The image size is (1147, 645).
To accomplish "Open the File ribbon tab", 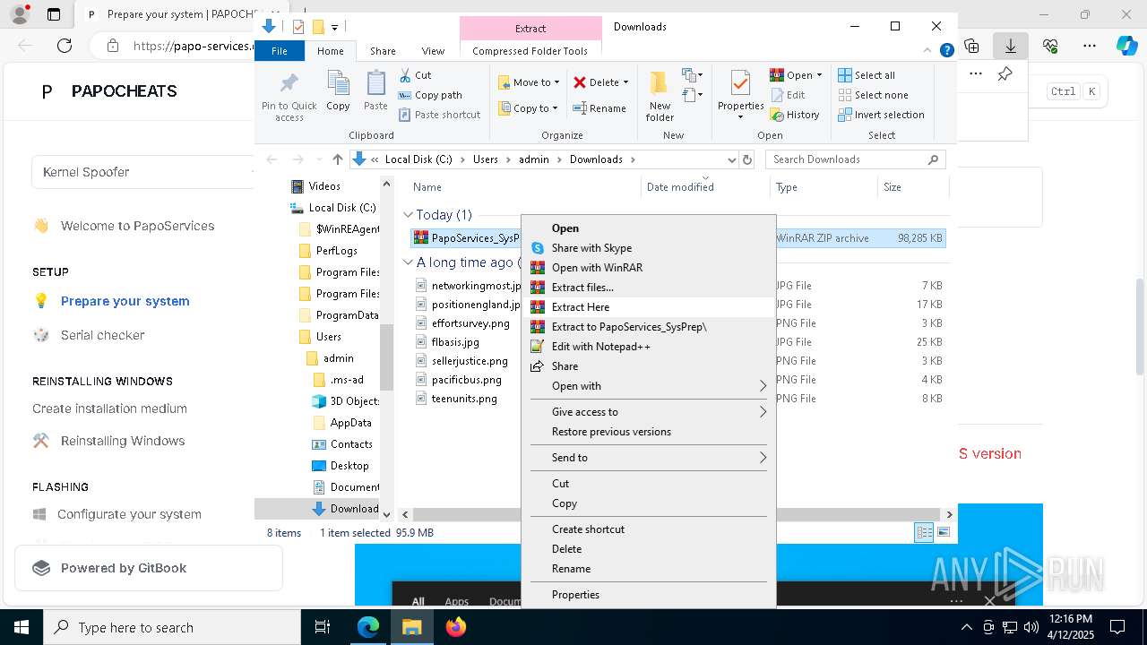I will point(280,51).
